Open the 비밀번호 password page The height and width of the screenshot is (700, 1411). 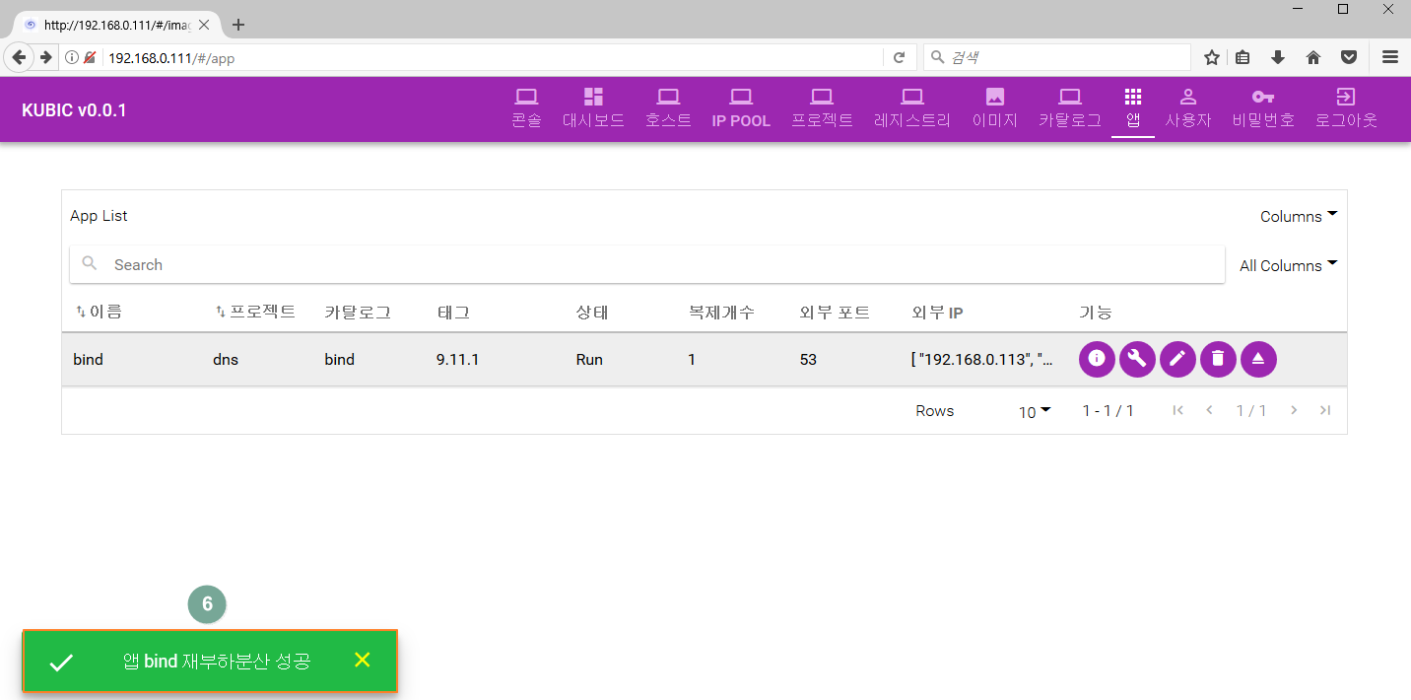[1263, 108]
